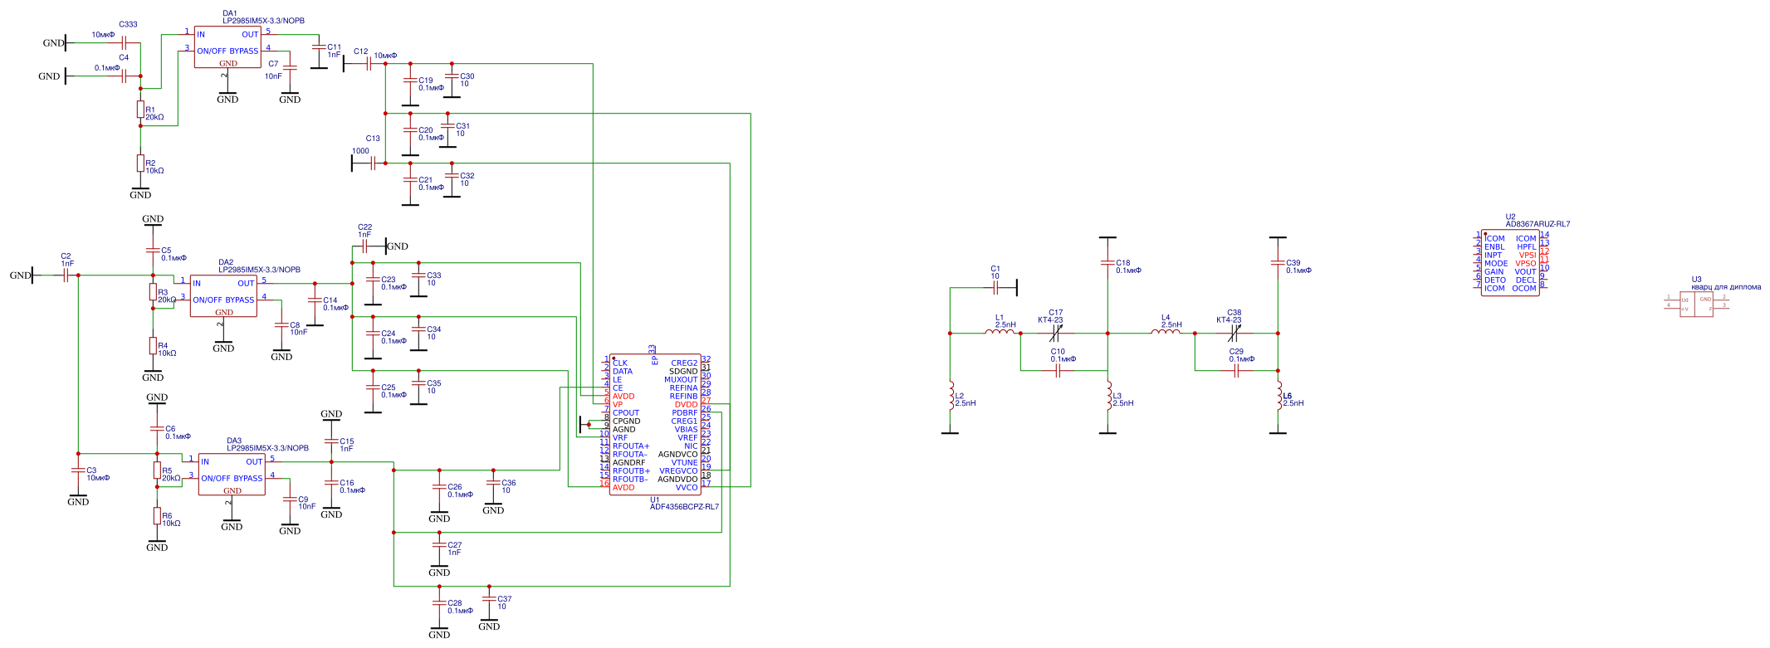Select the DA2 voltage regulator block
The height and width of the screenshot is (648, 1770).
(223, 296)
